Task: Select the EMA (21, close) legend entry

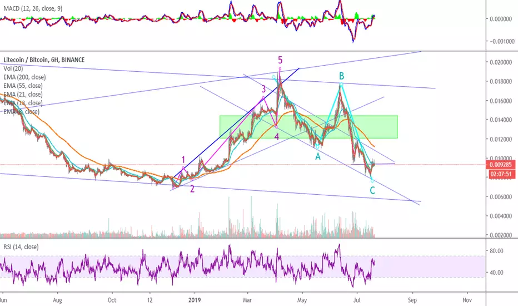Action: tap(23, 94)
